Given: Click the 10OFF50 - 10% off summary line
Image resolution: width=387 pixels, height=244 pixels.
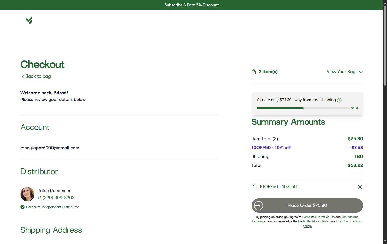Looking at the screenshot, I should pos(271,148).
